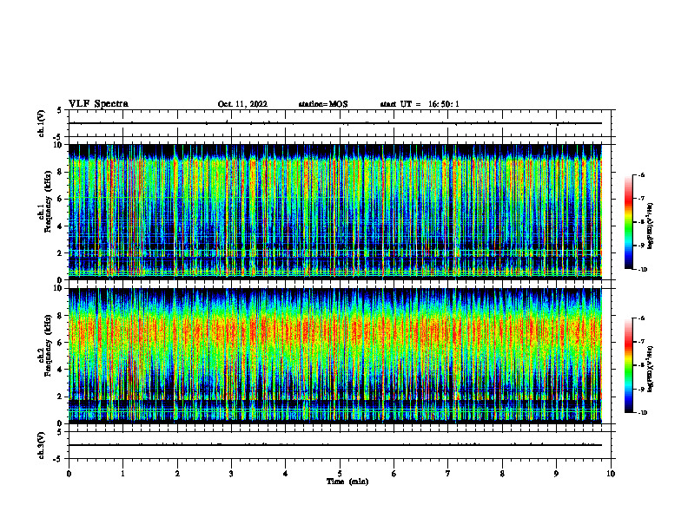Click the "-8" label on ch.1 colour bar
The width and height of the screenshot is (688, 531).
tap(641, 222)
